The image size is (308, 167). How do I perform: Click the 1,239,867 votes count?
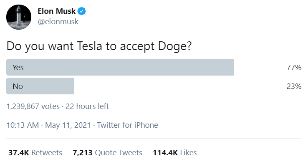[x=33, y=106]
